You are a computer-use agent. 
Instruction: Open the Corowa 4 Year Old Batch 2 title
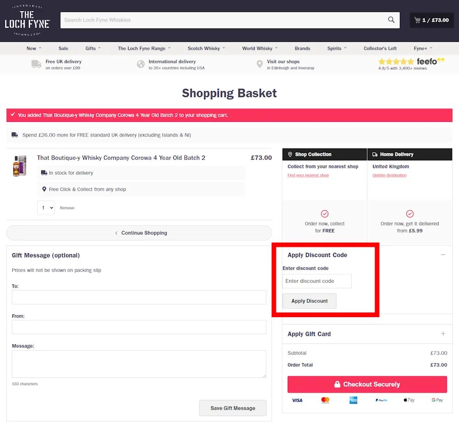pyautogui.click(x=121, y=158)
